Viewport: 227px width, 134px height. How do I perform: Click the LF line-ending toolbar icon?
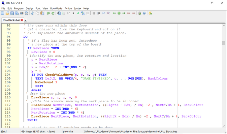click(x=69, y=13)
